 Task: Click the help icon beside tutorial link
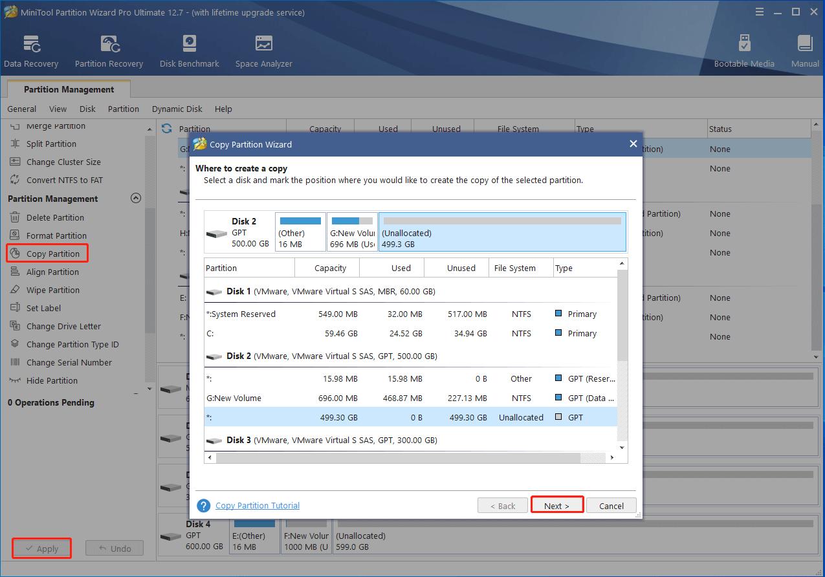(x=204, y=506)
